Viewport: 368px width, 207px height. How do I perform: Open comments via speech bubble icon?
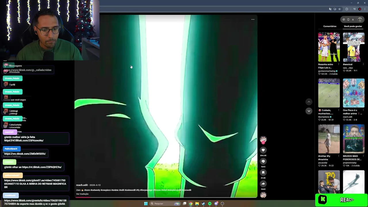coord(263,161)
